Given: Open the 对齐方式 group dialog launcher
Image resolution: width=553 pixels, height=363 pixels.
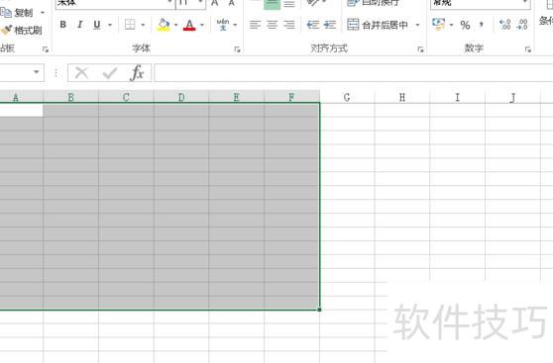Looking at the screenshot, I should click(x=420, y=49).
